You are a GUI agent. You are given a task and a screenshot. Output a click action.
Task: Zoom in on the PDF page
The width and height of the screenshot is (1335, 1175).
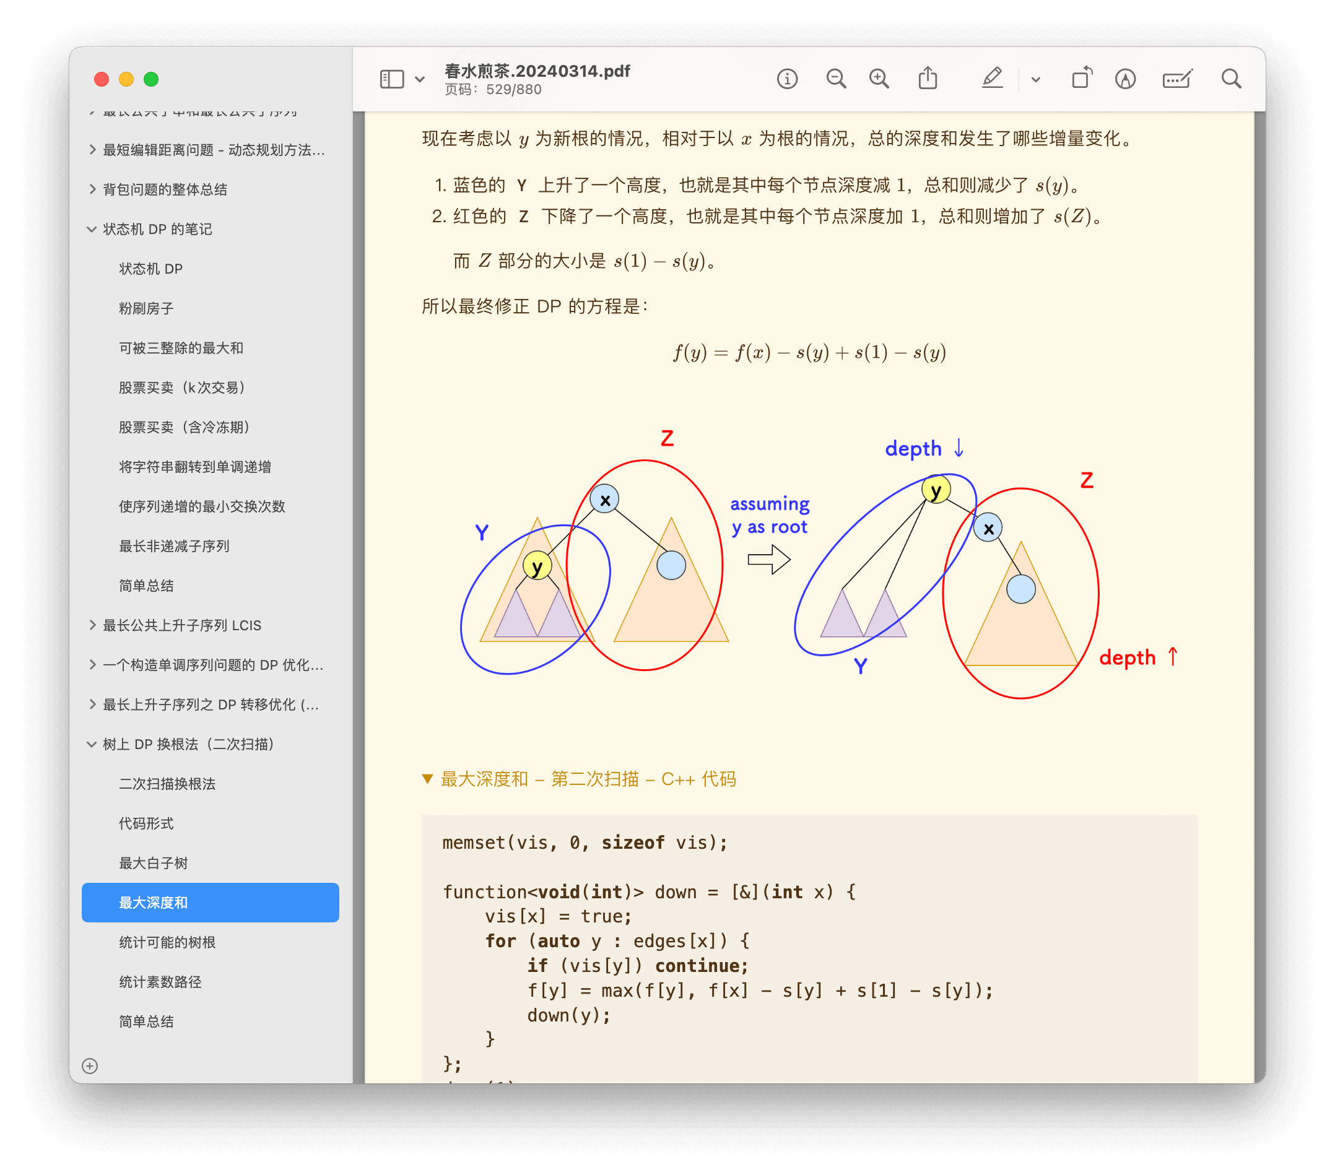(x=879, y=79)
